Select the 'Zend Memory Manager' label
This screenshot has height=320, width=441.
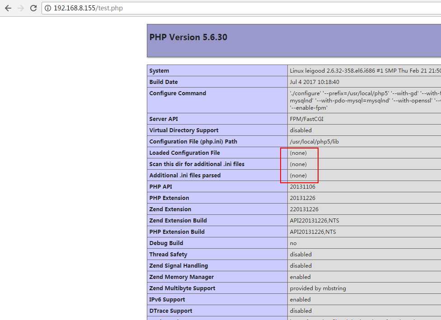tap(181, 277)
